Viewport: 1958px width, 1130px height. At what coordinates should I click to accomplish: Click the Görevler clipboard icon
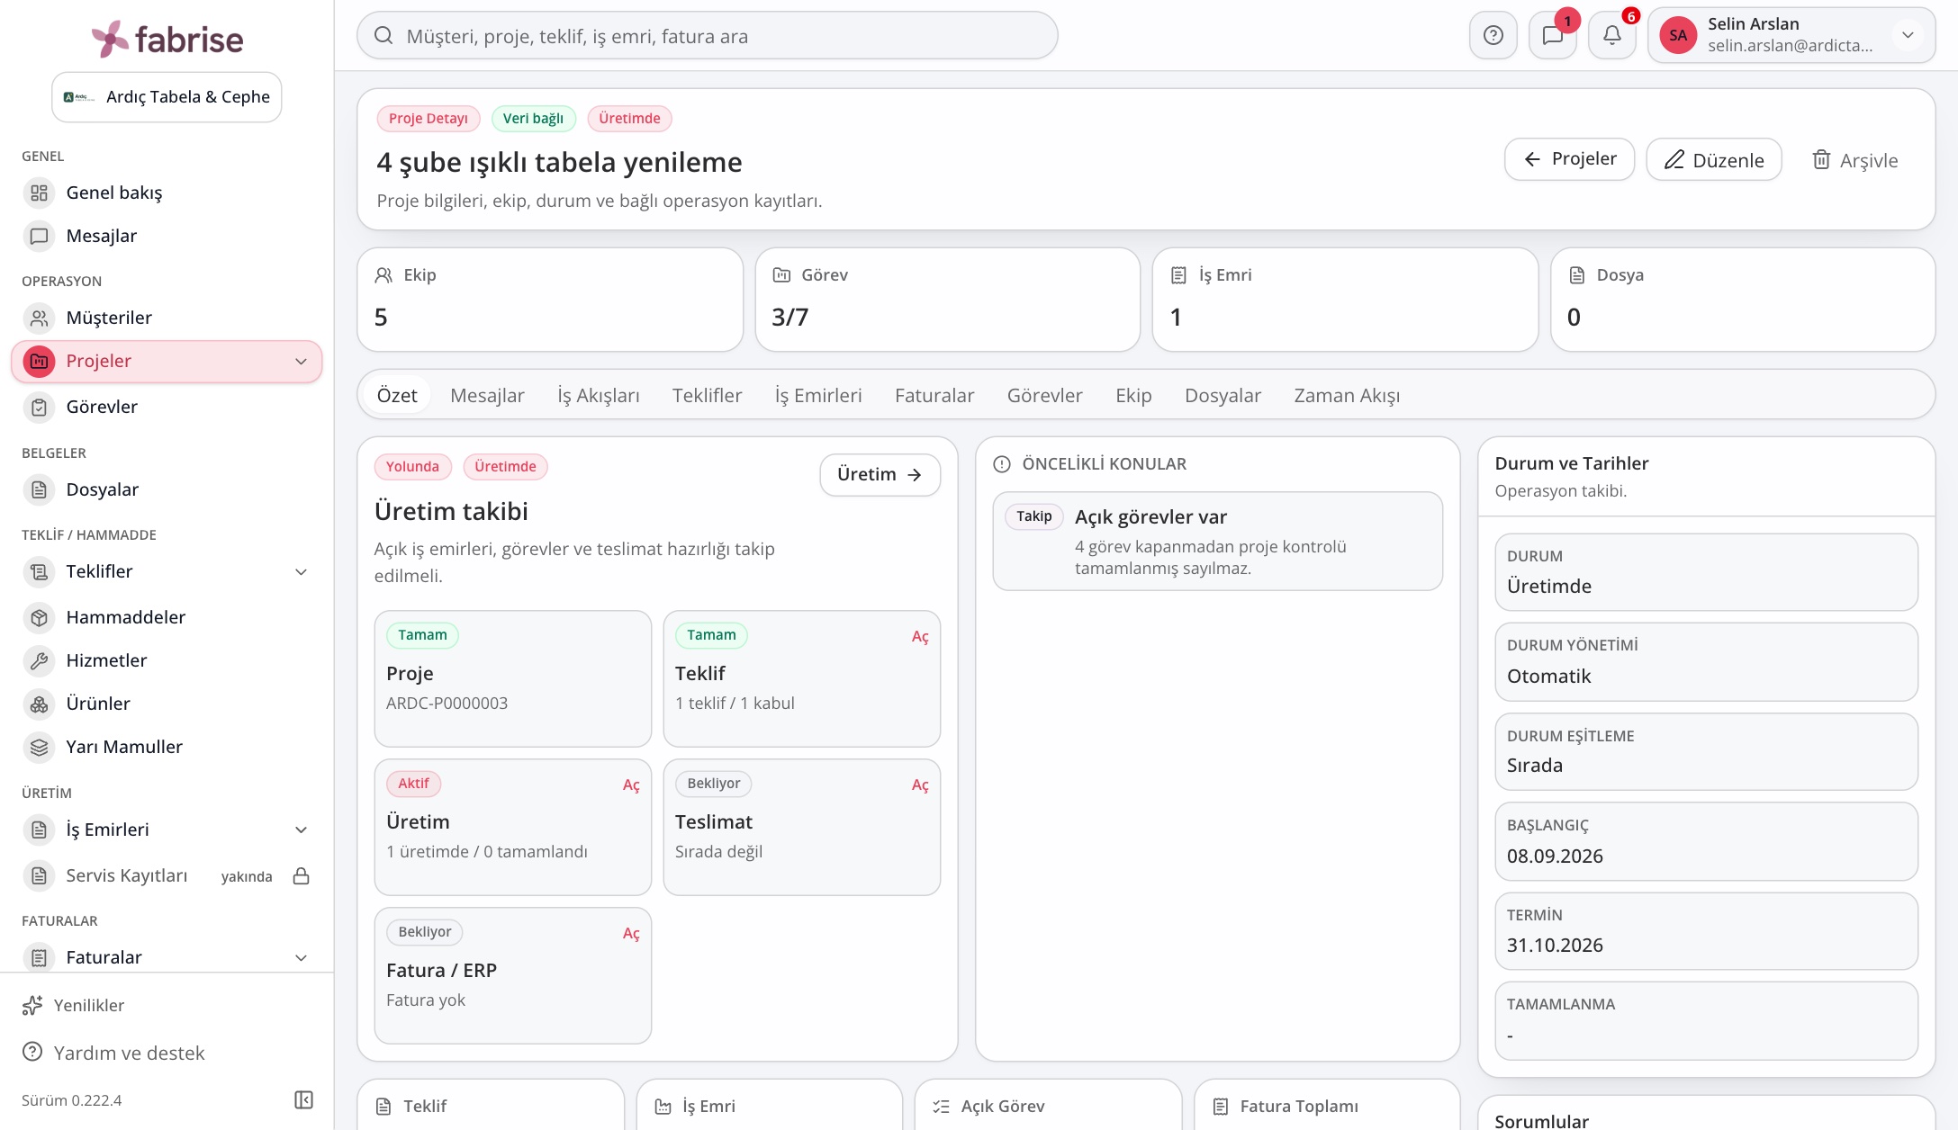tap(39, 407)
